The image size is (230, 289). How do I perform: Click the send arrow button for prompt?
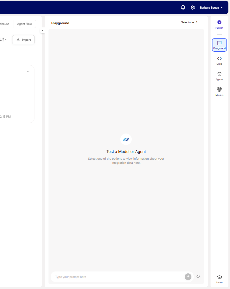[188, 277]
